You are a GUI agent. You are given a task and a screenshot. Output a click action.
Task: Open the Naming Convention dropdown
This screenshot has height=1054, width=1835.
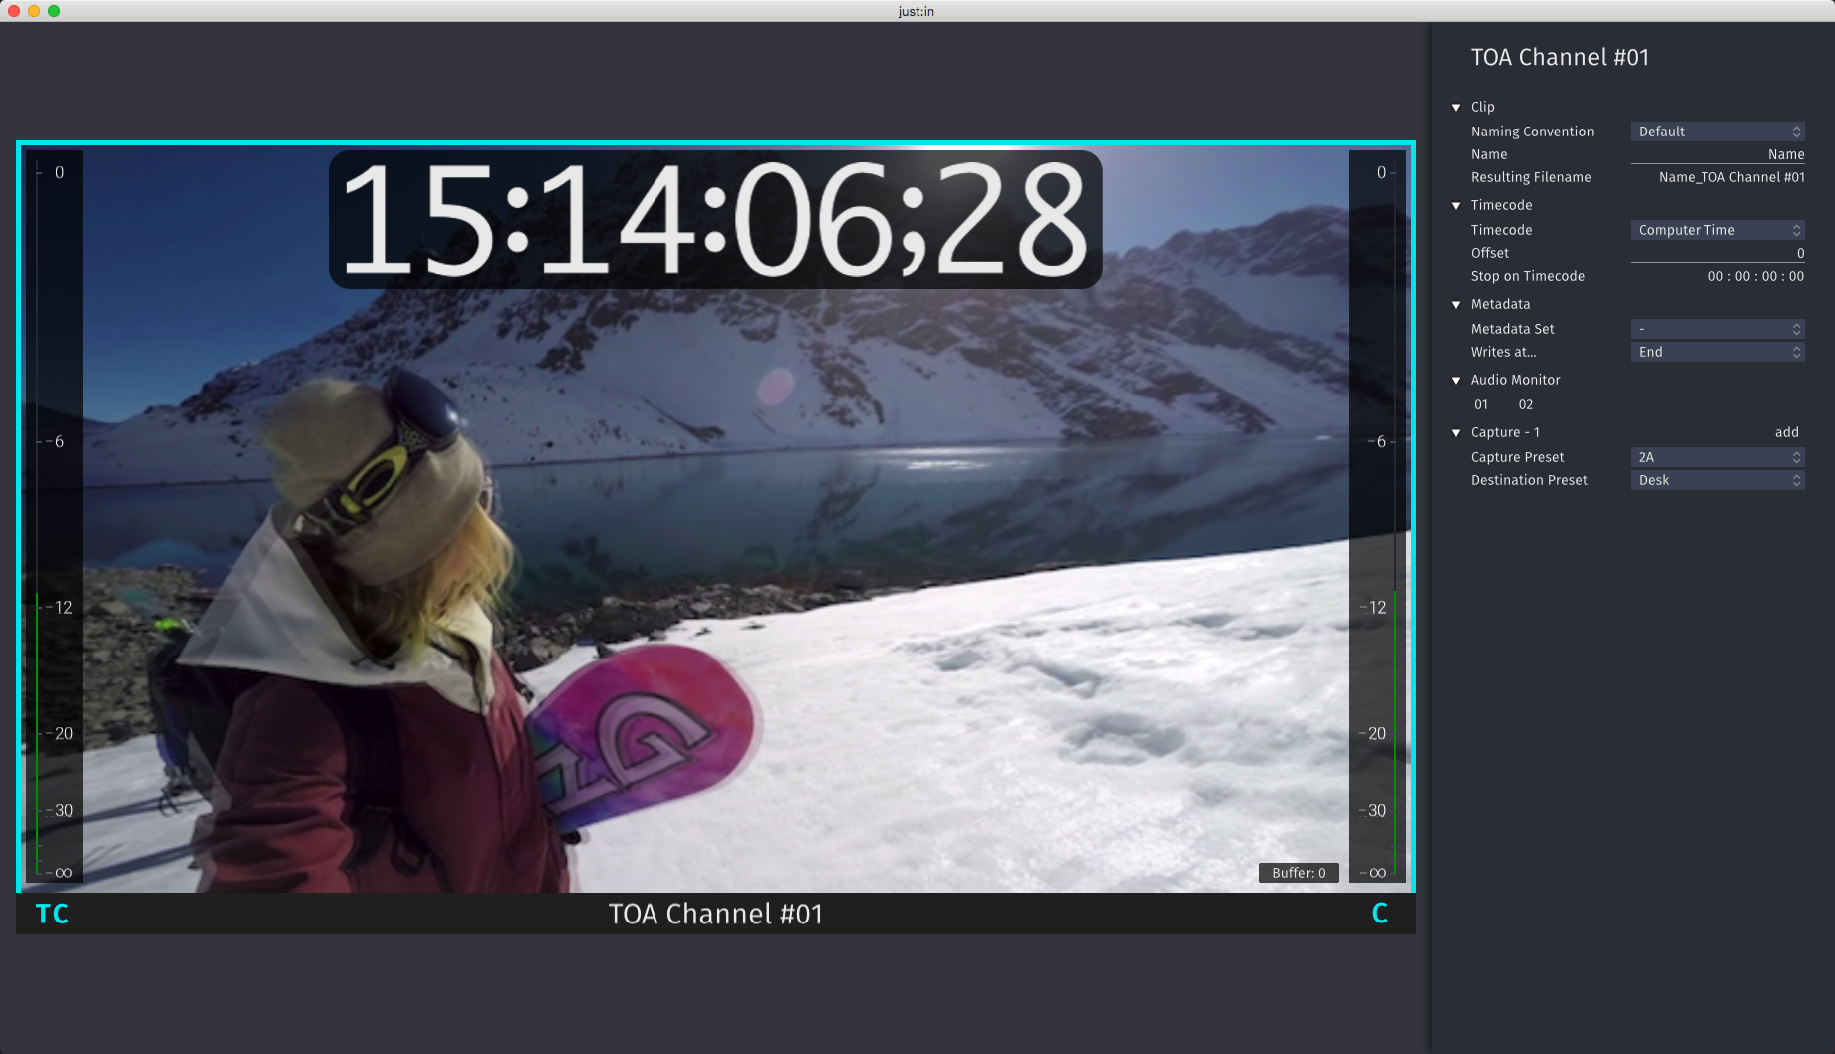coord(1717,132)
